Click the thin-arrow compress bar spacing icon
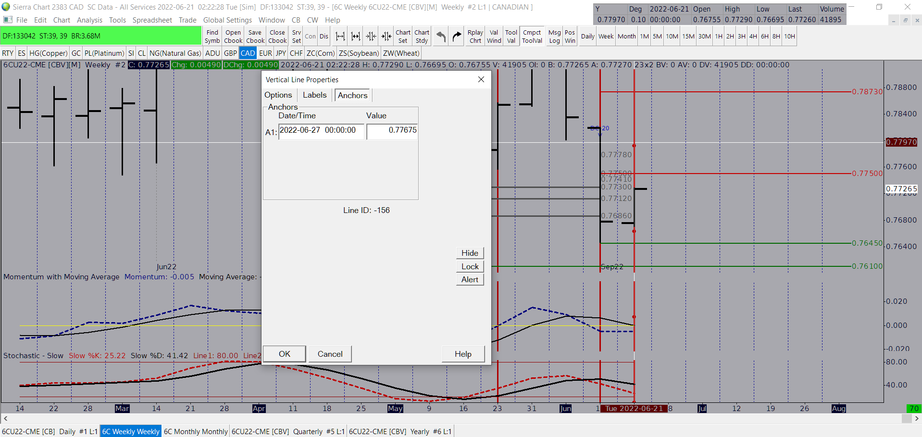The height and width of the screenshot is (437, 922). click(x=371, y=37)
